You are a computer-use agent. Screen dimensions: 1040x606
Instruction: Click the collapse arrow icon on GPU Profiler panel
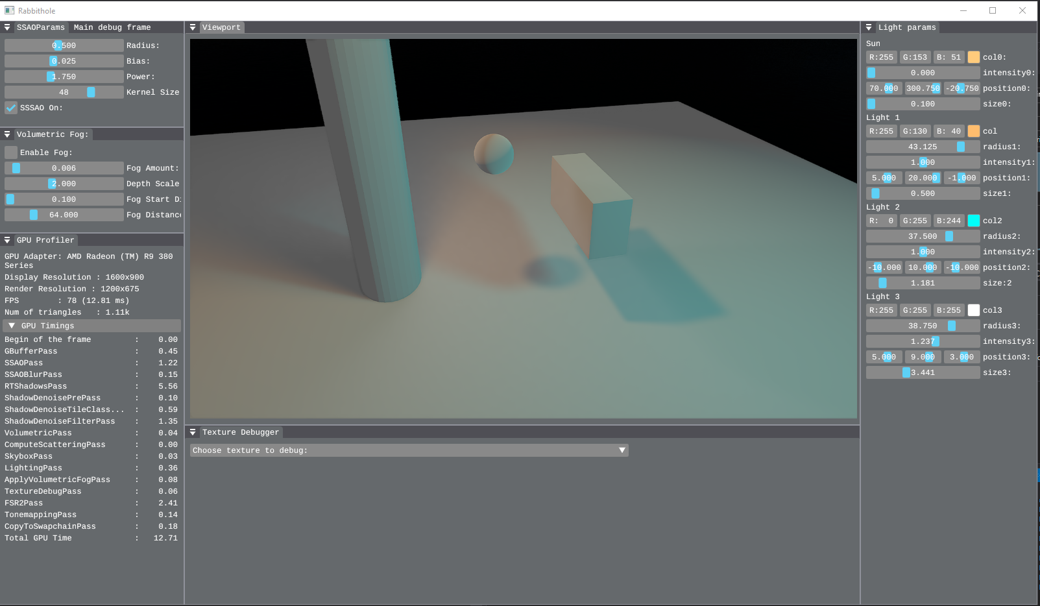pyautogui.click(x=7, y=239)
